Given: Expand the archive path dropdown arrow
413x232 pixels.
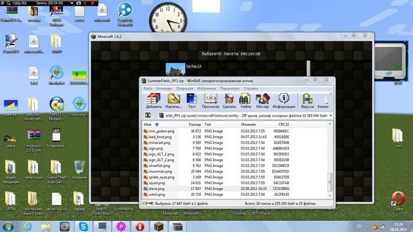Looking at the screenshot, I should 330,115.
